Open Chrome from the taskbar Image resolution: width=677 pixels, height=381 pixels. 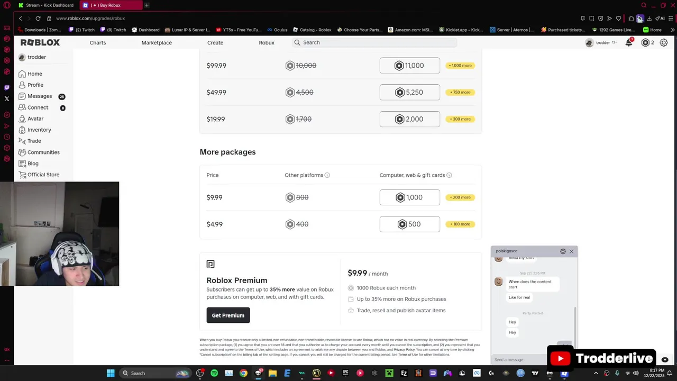(x=243, y=373)
